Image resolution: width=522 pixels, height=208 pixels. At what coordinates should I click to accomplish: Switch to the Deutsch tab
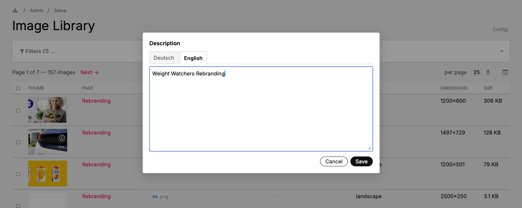click(x=164, y=58)
